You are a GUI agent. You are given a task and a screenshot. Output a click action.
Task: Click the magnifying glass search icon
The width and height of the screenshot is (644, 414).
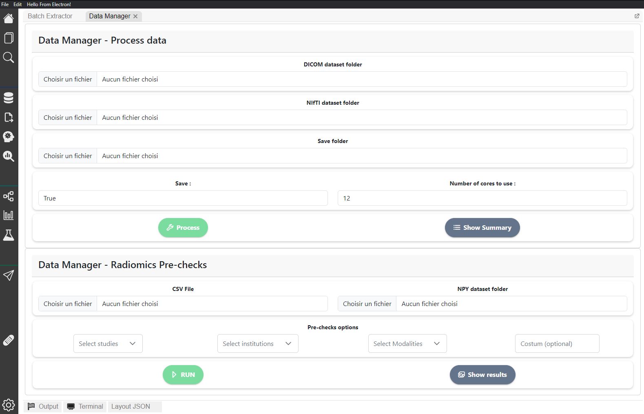[9, 57]
